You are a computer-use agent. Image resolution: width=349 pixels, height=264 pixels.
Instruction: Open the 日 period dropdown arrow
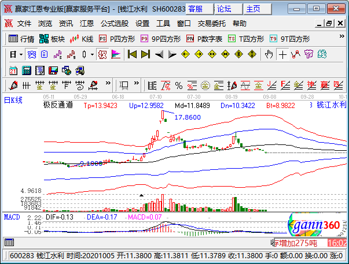coord(21,54)
